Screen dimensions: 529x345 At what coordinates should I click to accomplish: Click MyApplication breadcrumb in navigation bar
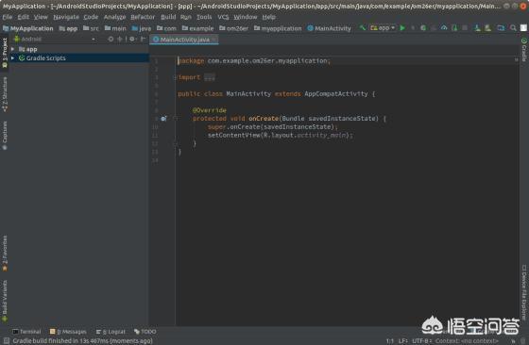click(x=28, y=28)
